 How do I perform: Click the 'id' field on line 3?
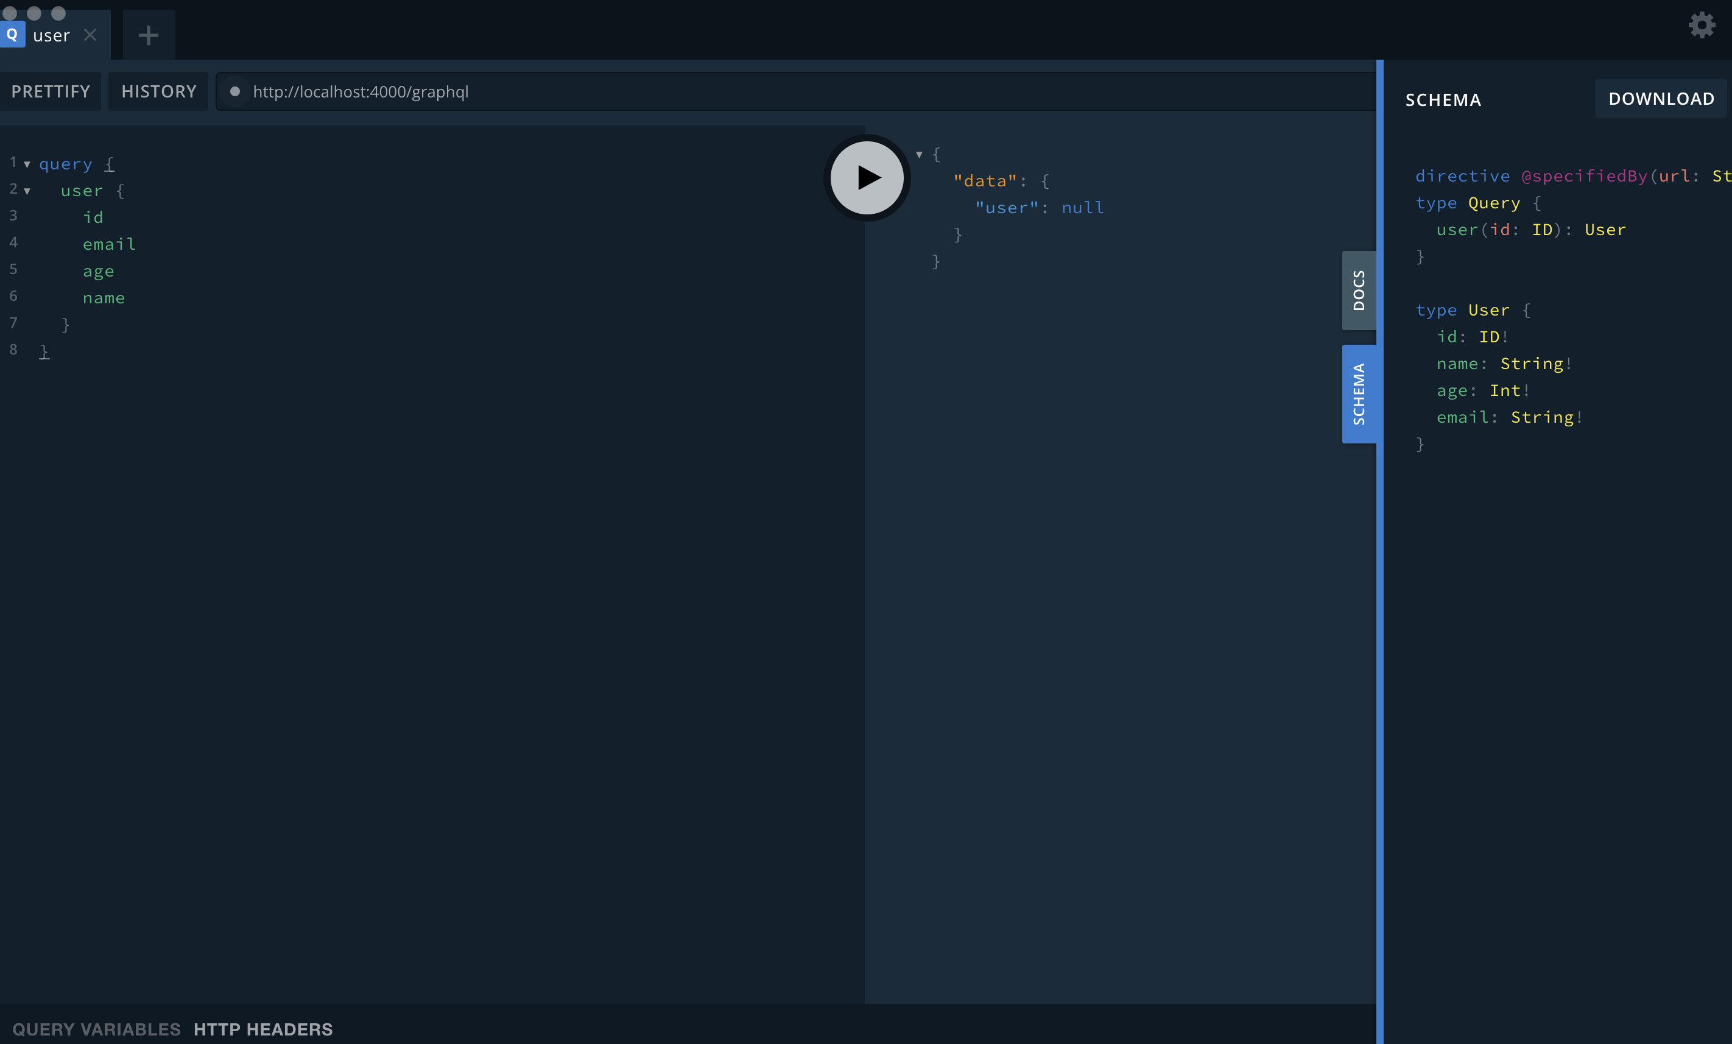pyautogui.click(x=93, y=217)
